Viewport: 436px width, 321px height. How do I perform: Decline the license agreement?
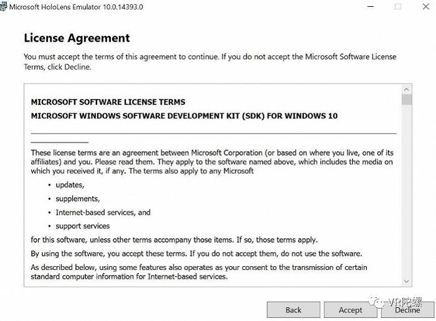pos(407,310)
